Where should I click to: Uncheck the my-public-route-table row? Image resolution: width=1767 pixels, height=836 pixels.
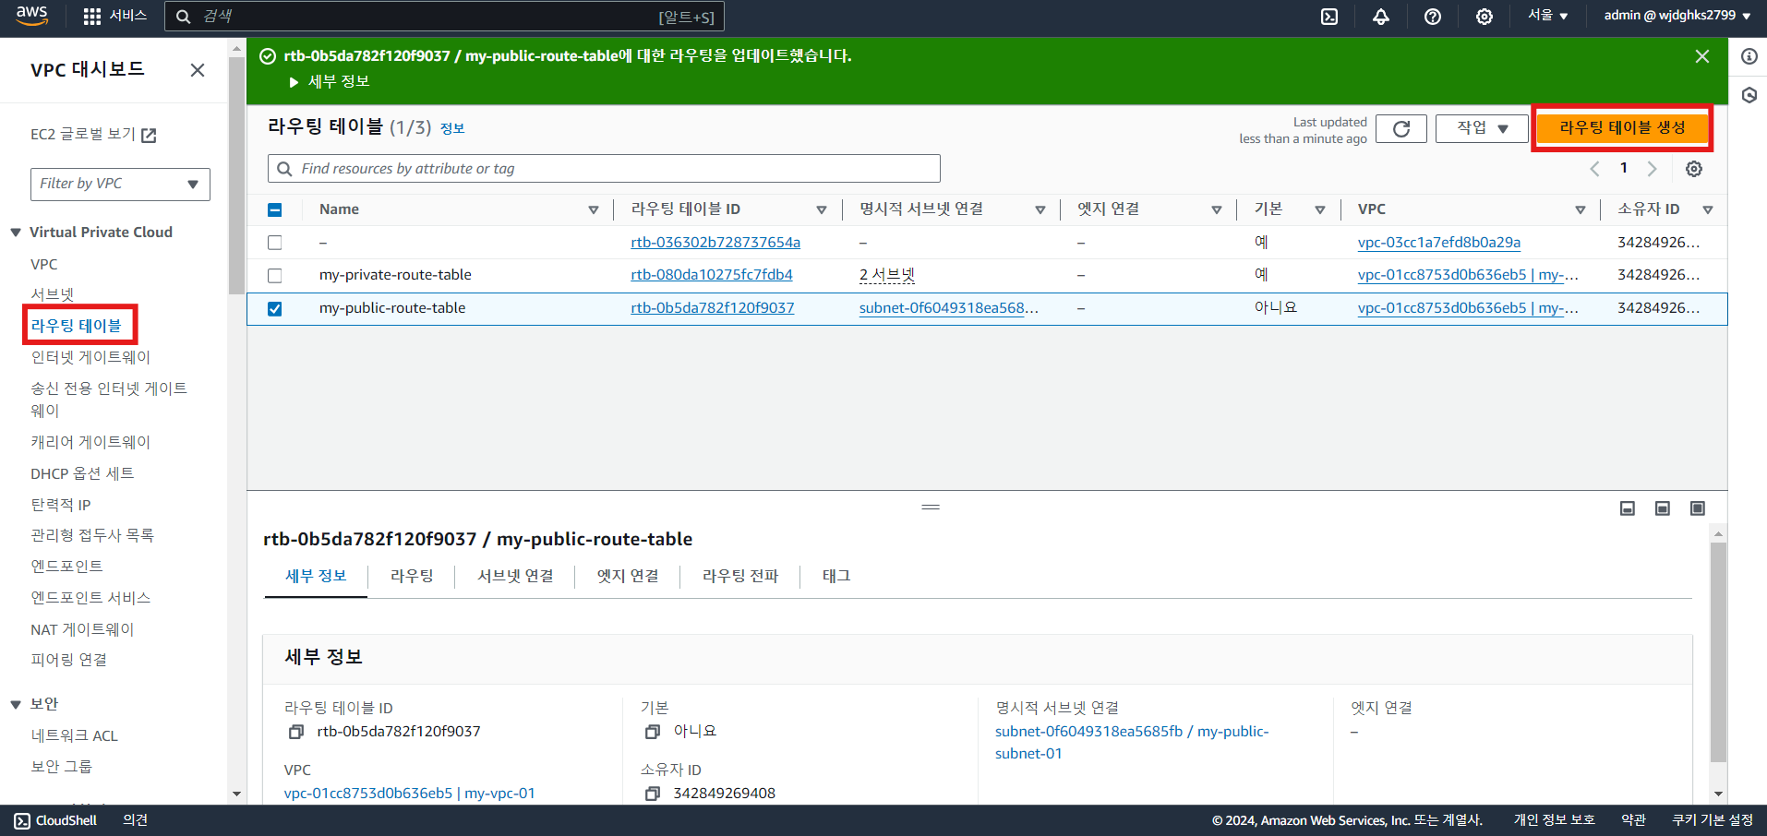274,309
